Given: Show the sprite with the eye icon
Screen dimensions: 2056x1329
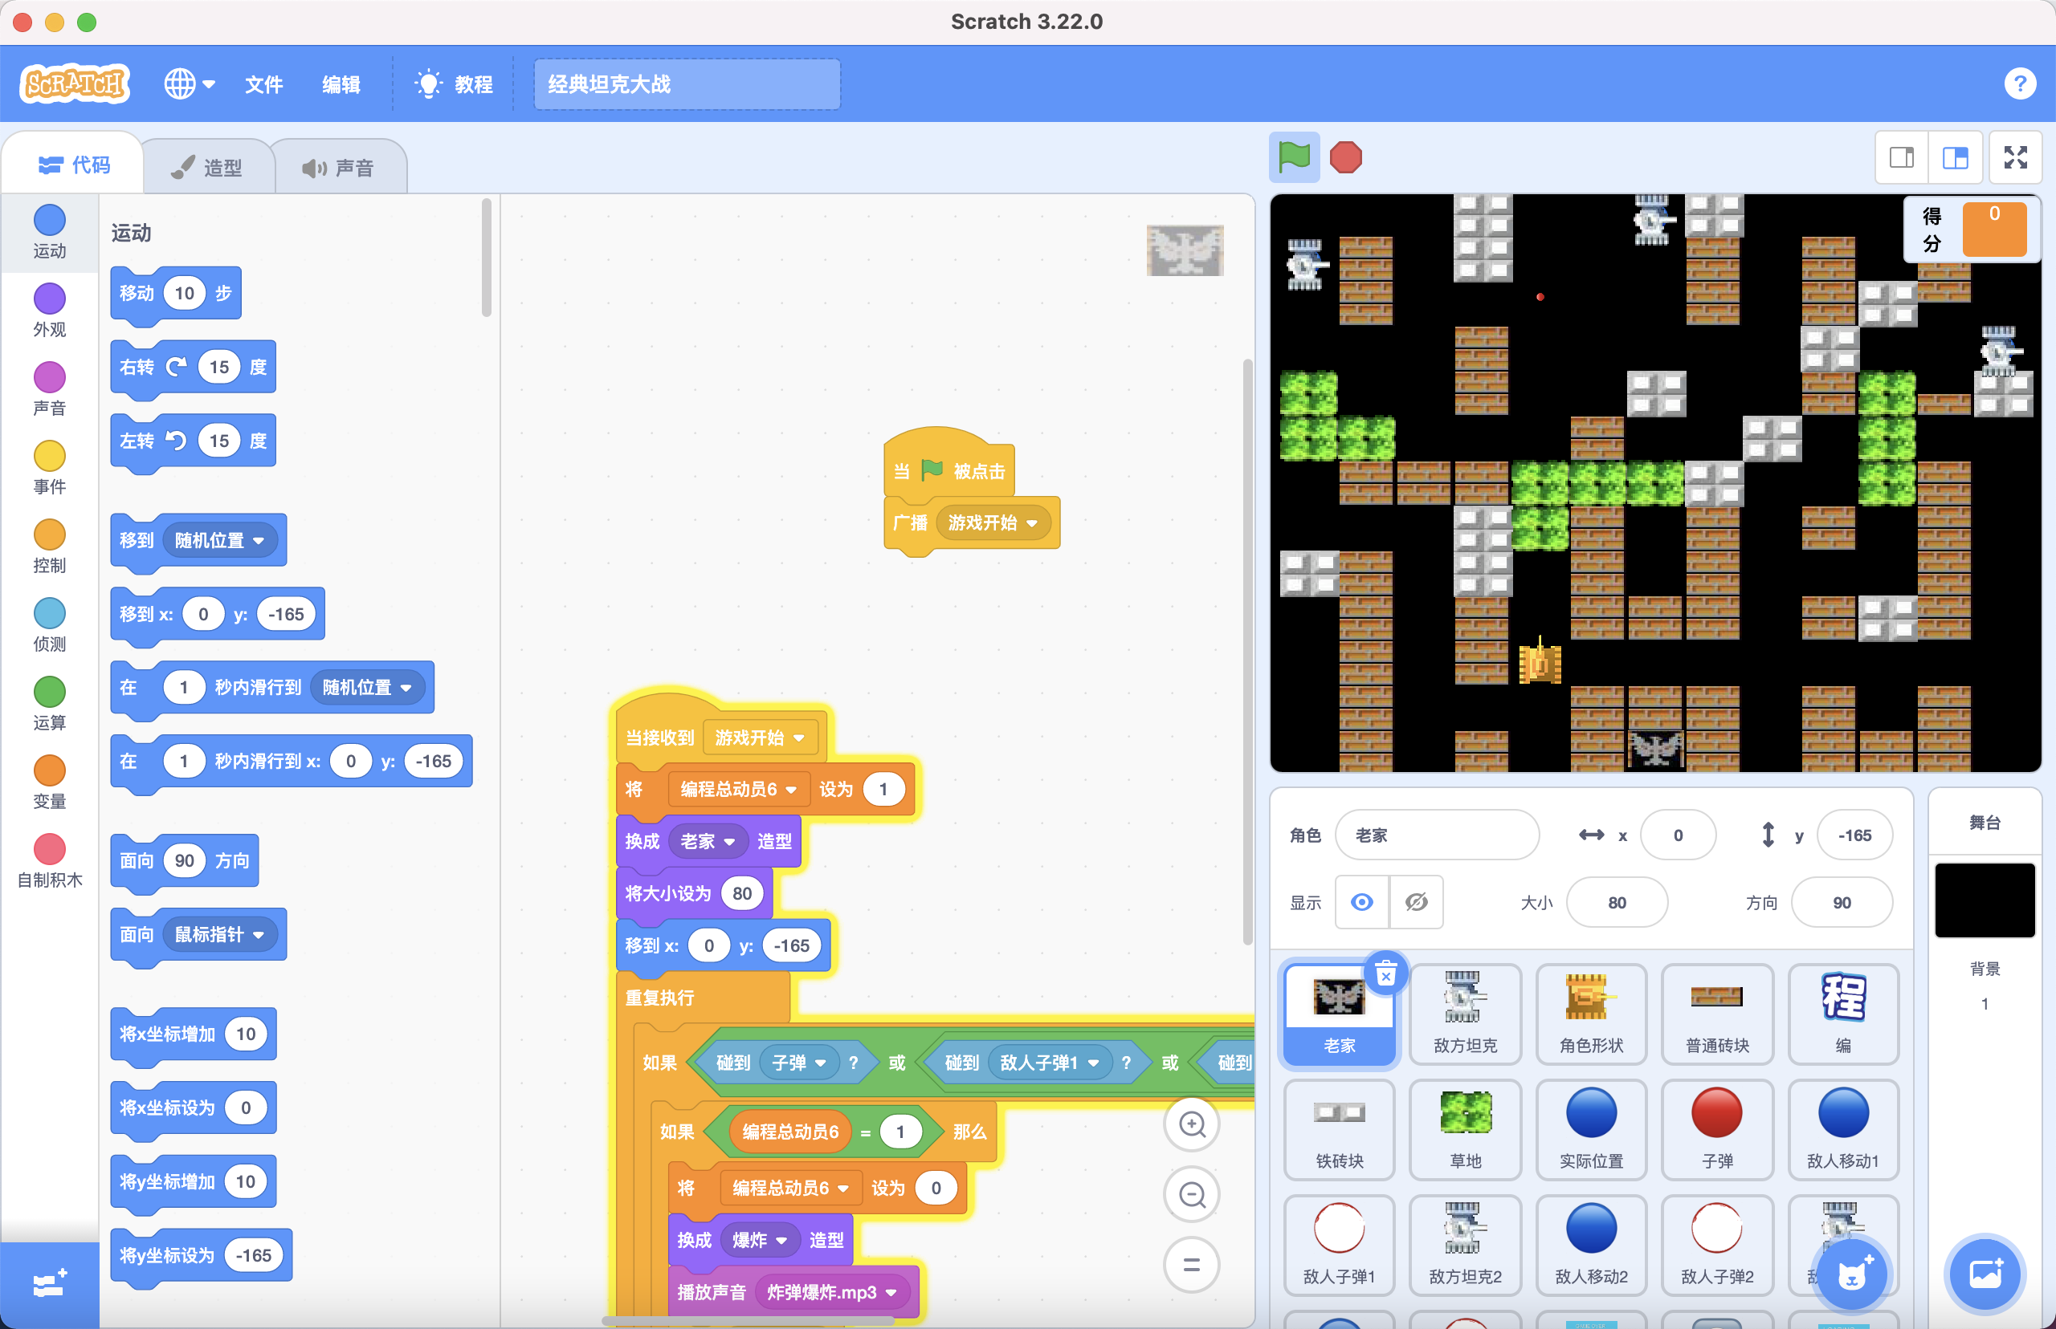Looking at the screenshot, I should tap(1362, 902).
